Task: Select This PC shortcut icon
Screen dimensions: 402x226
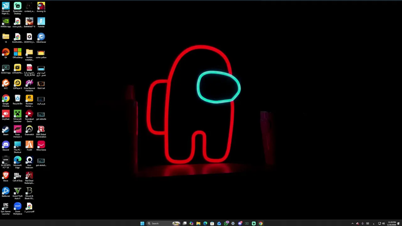Action: pyautogui.click(x=18, y=147)
